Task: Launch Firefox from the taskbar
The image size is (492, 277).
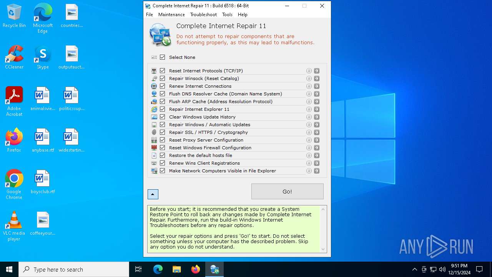Action: (x=196, y=269)
